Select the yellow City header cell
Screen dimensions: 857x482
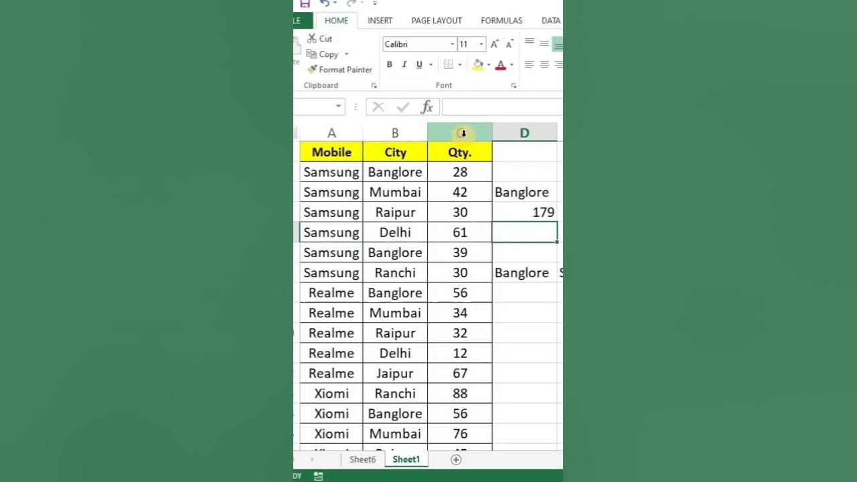pyautogui.click(x=395, y=152)
